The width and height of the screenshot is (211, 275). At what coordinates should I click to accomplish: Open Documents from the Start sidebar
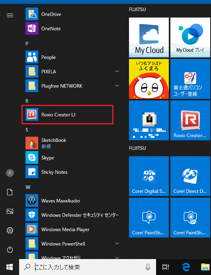tap(10, 192)
